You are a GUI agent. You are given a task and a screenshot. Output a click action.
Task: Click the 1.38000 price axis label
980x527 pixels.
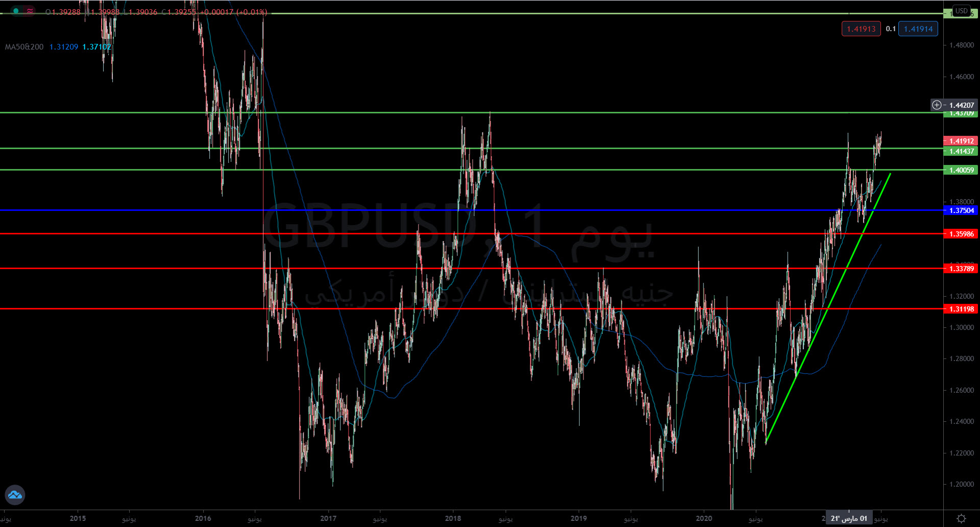[x=962, y=202]
